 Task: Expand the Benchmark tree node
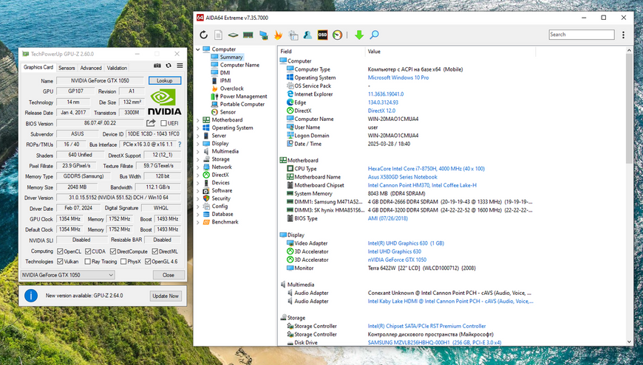click(198, 222)
